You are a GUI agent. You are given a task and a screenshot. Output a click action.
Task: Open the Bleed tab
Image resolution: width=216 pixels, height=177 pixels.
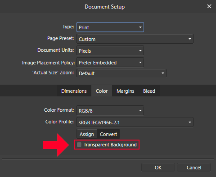149,91
